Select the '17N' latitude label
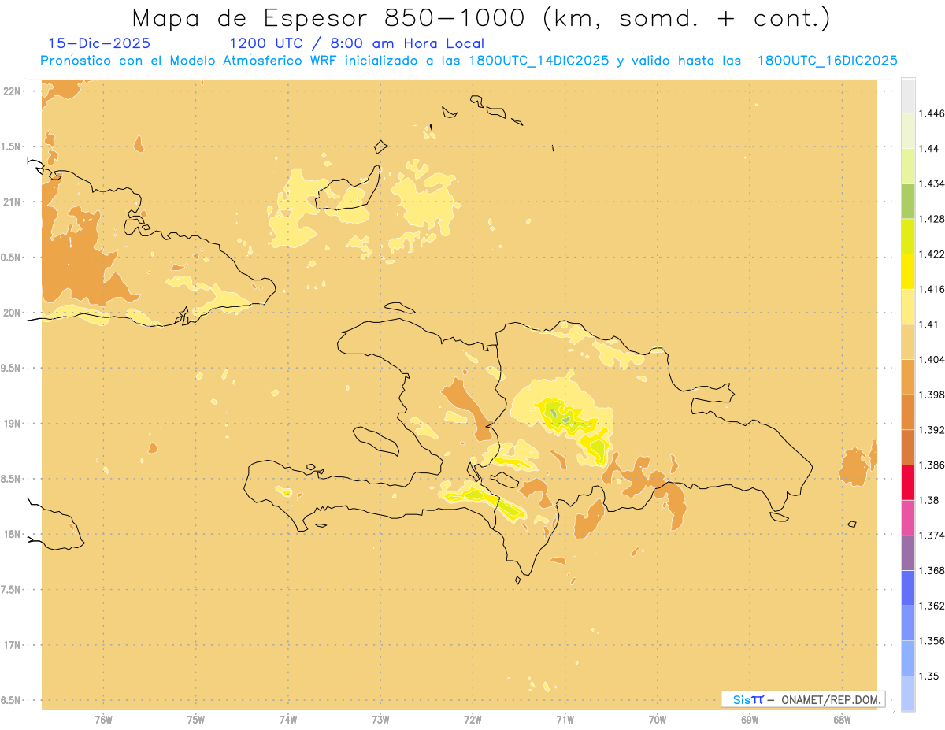Screen dimensions: 945x730 click(x=13, y=645)
